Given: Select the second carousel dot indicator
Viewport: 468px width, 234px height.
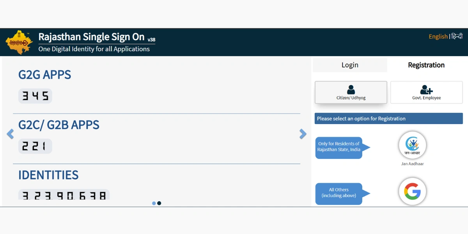Looking at the screenshot, I should [x=159, y=203].
